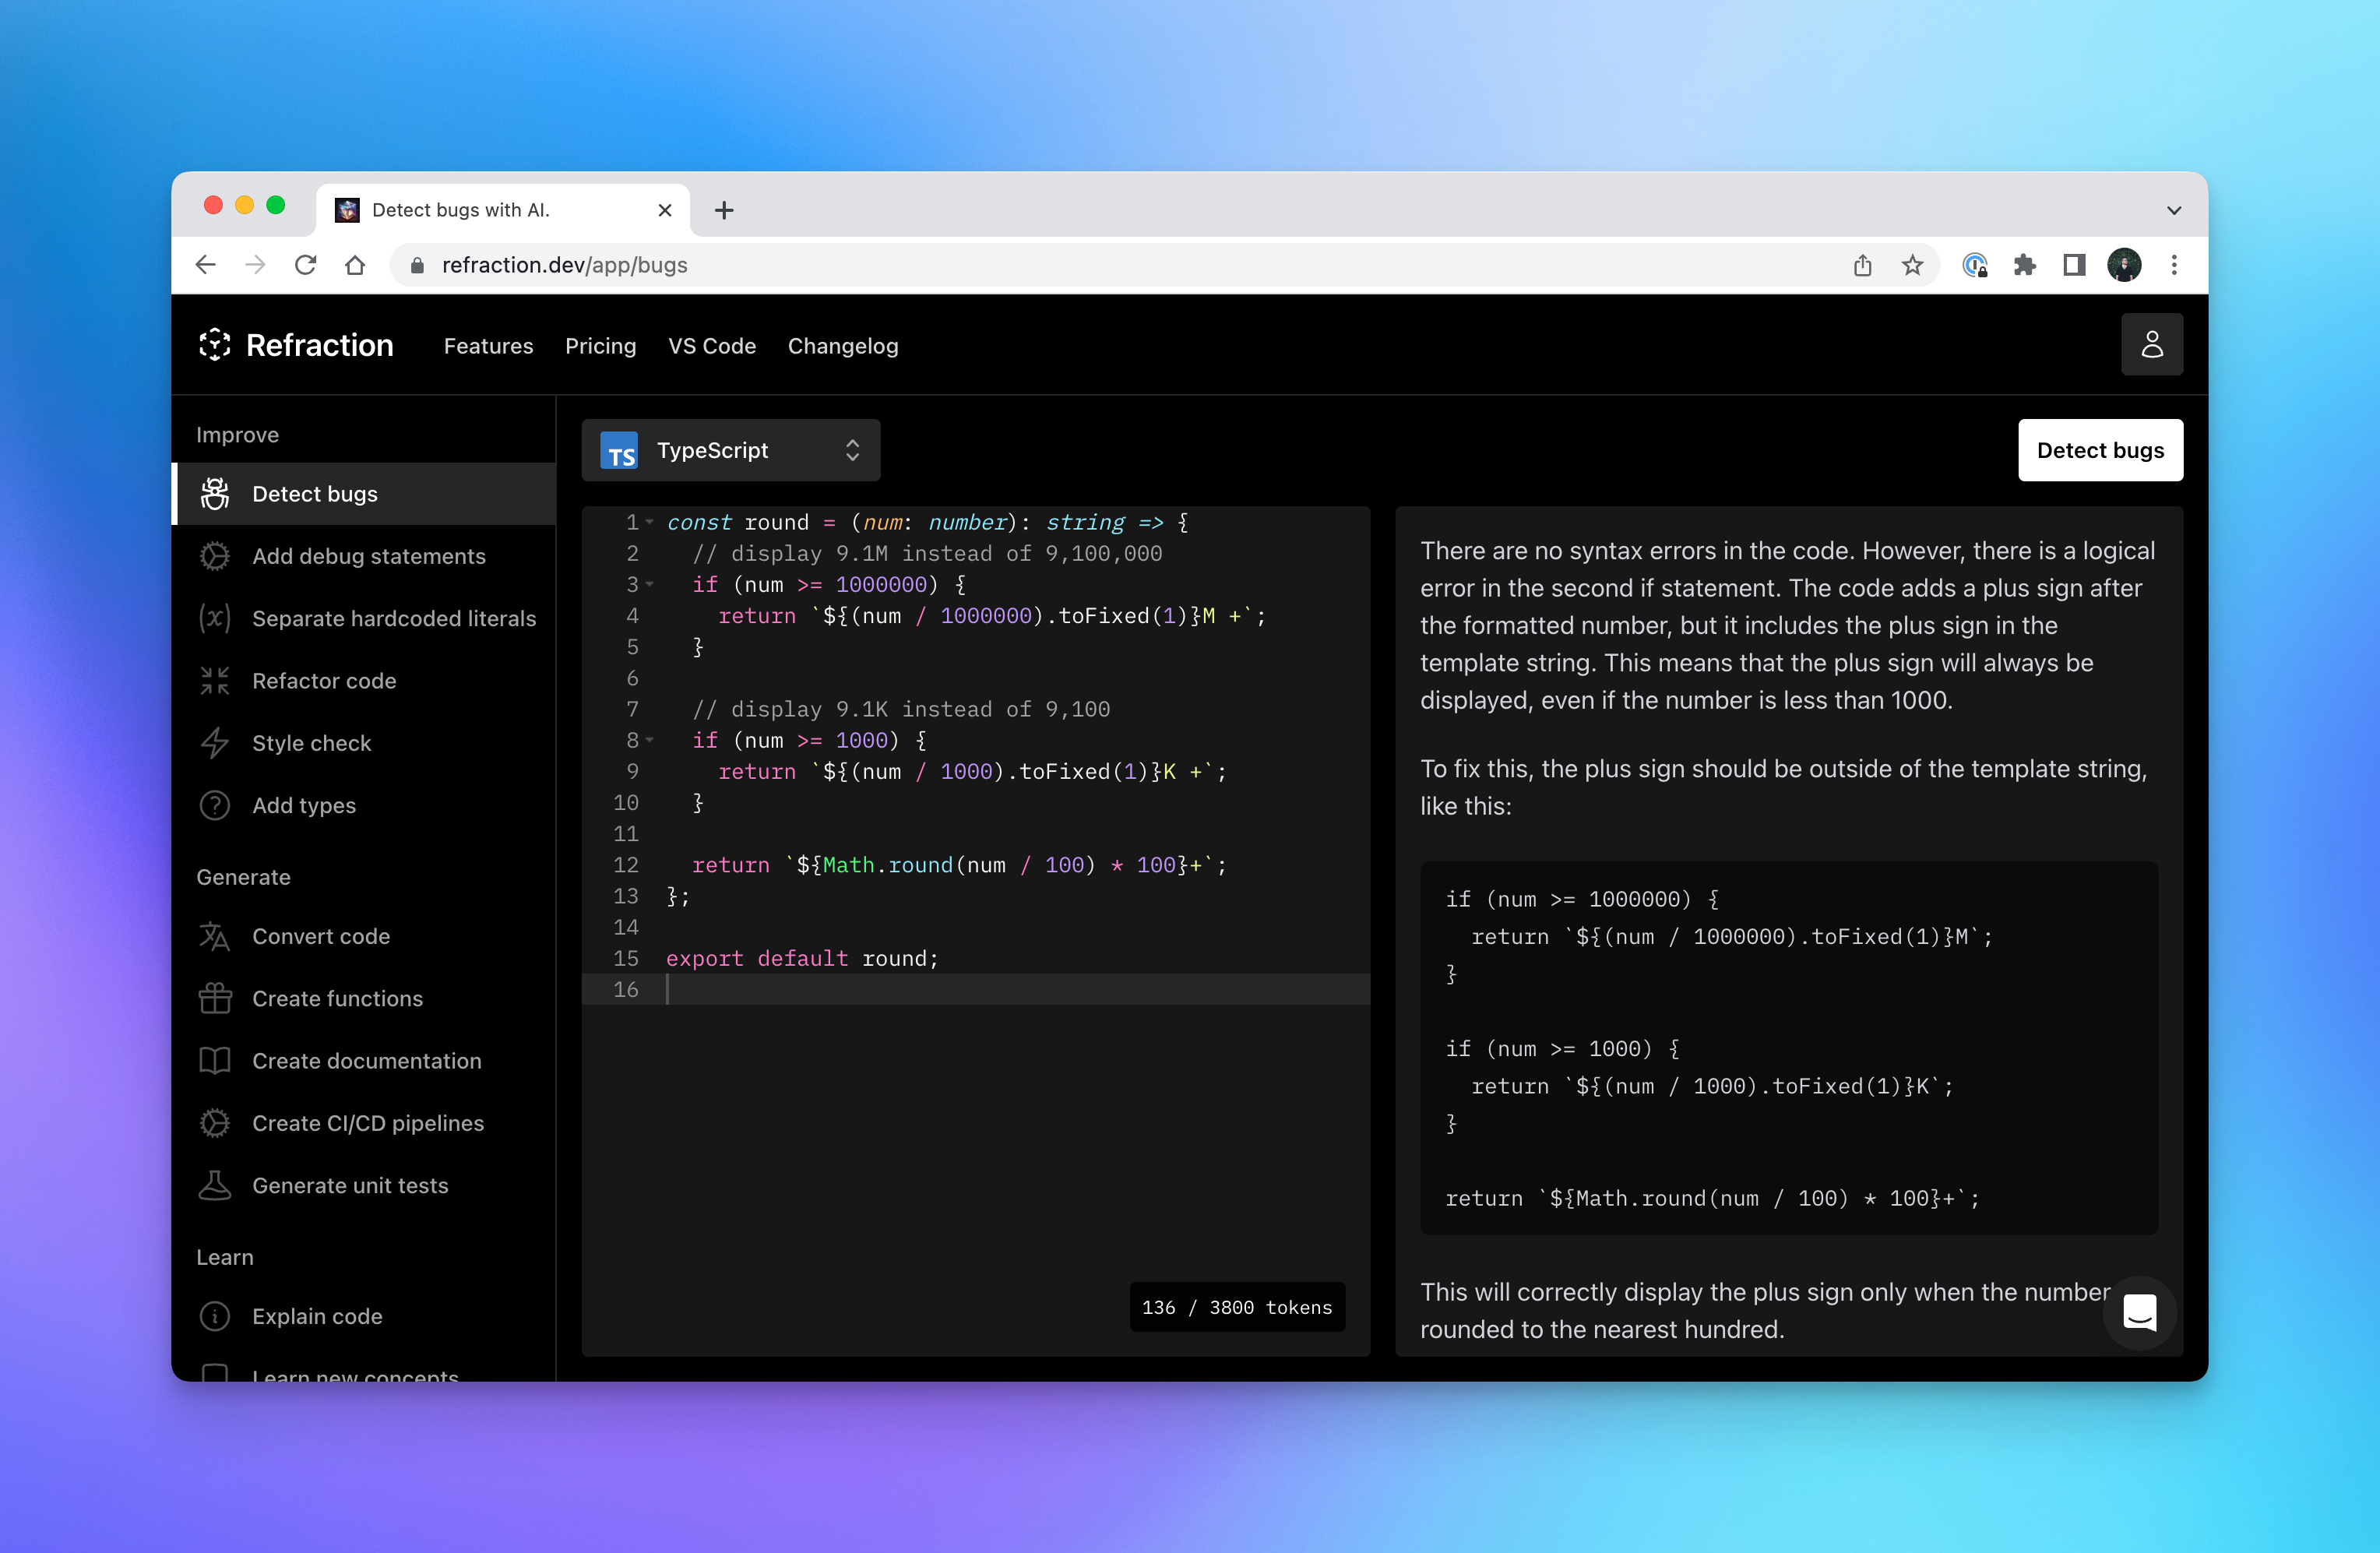Screen dimensions: 2380x1553
Task: Select Add debug statements in sidebar
Action: [364, 556]
